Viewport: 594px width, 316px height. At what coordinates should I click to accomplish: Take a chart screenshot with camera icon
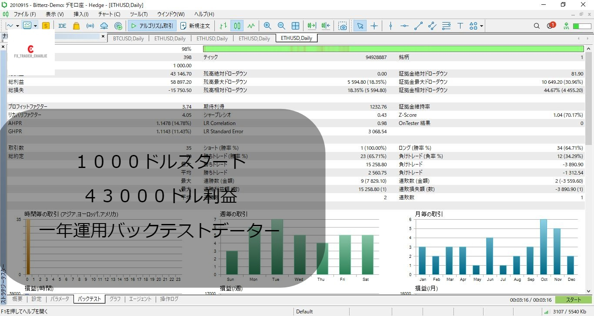tap(342, 26)
